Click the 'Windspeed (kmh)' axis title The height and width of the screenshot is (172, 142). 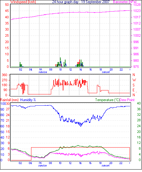(x=23, y=2)
